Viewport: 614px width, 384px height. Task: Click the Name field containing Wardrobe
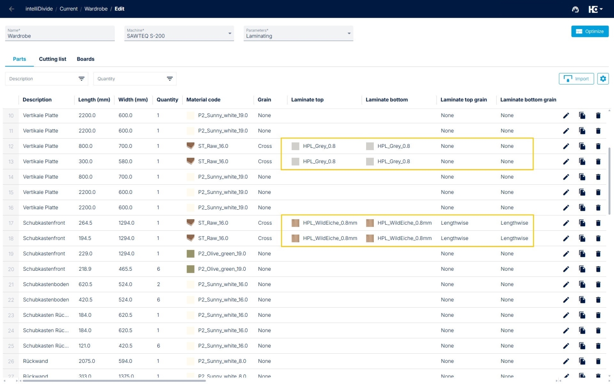(60, 36)
